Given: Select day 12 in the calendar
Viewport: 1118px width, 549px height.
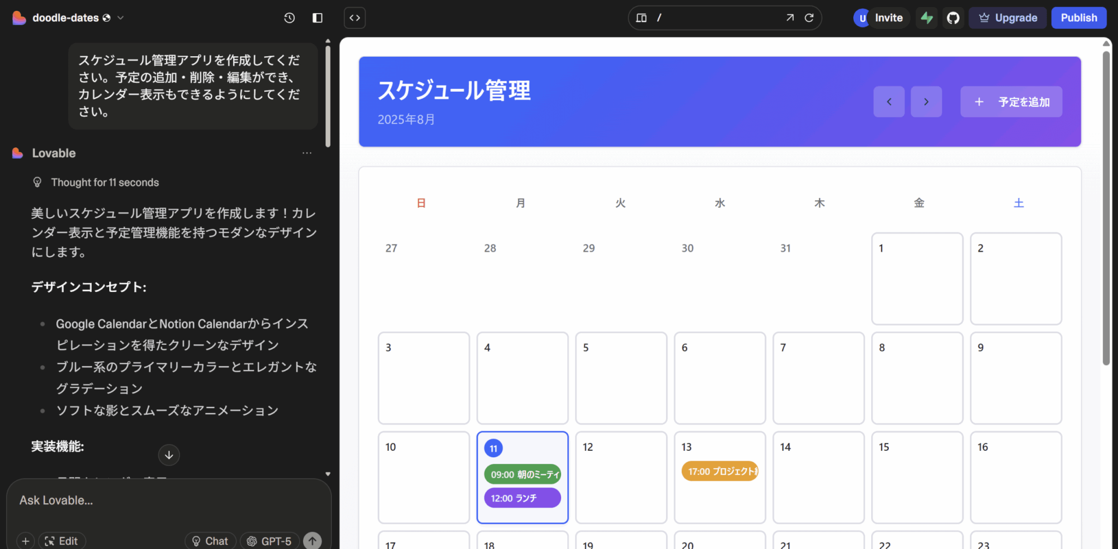Looking at the screenshot, I should pos(621,478).
